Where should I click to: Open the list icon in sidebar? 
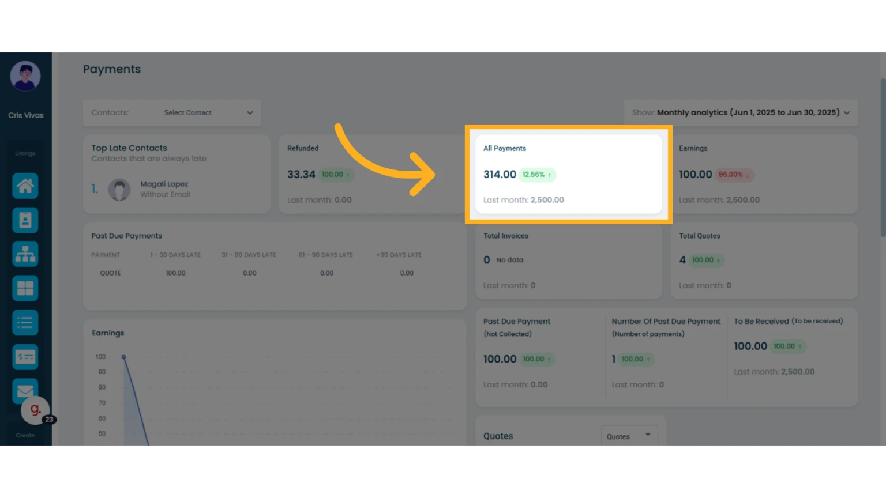[25, 323]
